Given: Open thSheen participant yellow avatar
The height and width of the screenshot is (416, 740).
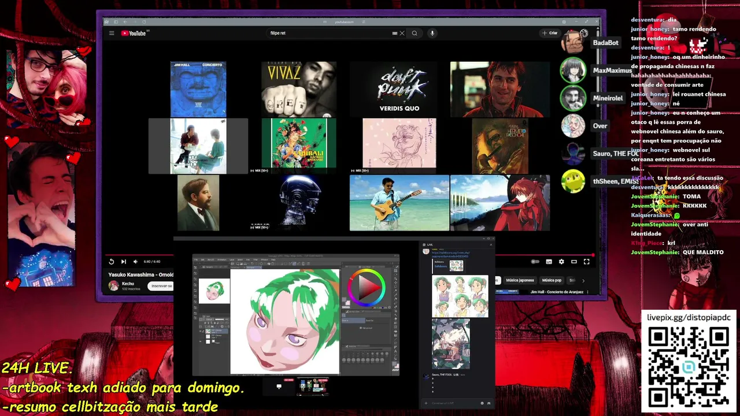Looking at the screenshot, I should coord(573,181).
